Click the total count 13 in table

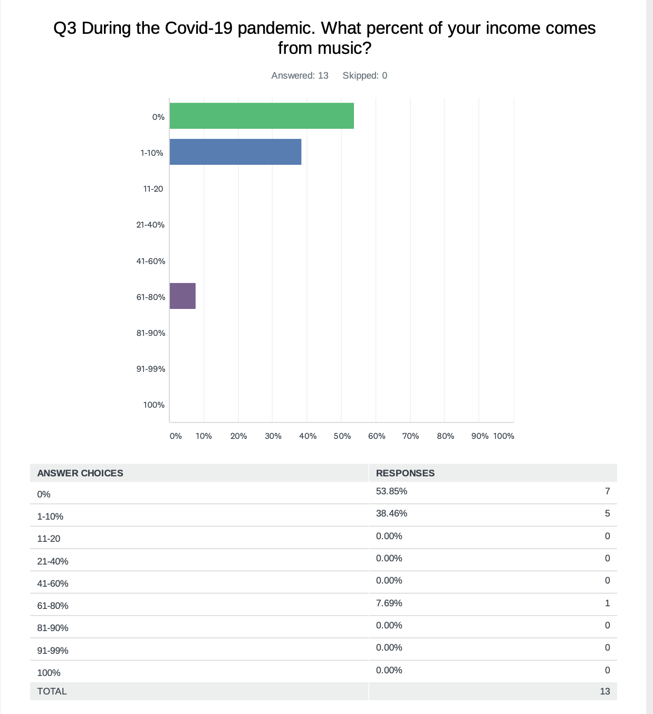604,691
